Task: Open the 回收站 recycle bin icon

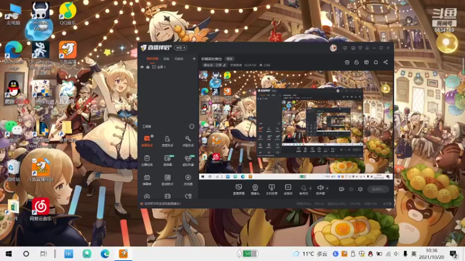Action: tap(13, 170)
